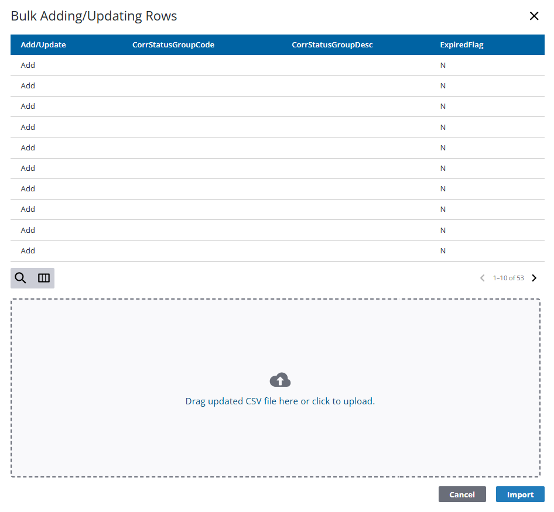Sort by CorrStatusGroupDesc column header
554x512 pixels.
pos(332,45)
